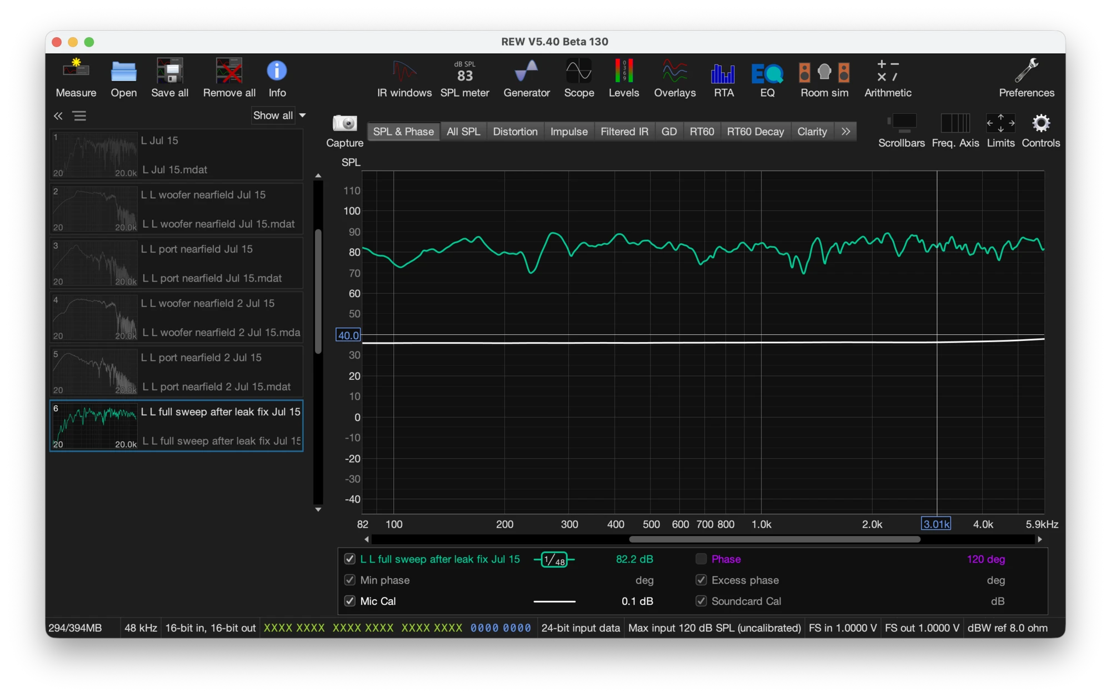Open graph Limits settings
Screen dimensions: 1111x698
pyautogui.click(x=1000, y=131)
